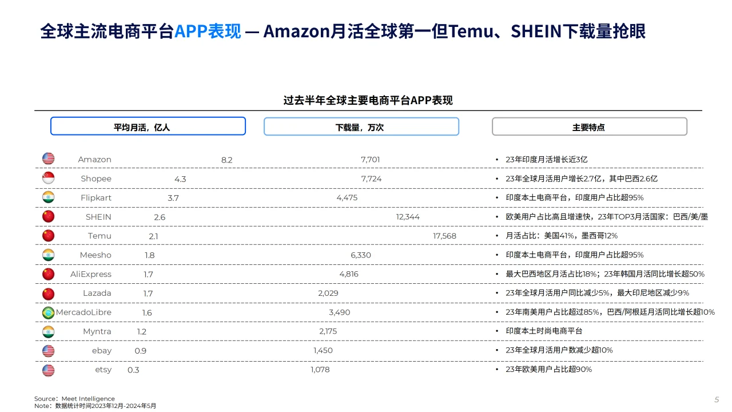The height and width of the screenshot is (412, 732).
Task: Select the Lazada platform label
Action: pyautogui.click(x=97, y=293)
